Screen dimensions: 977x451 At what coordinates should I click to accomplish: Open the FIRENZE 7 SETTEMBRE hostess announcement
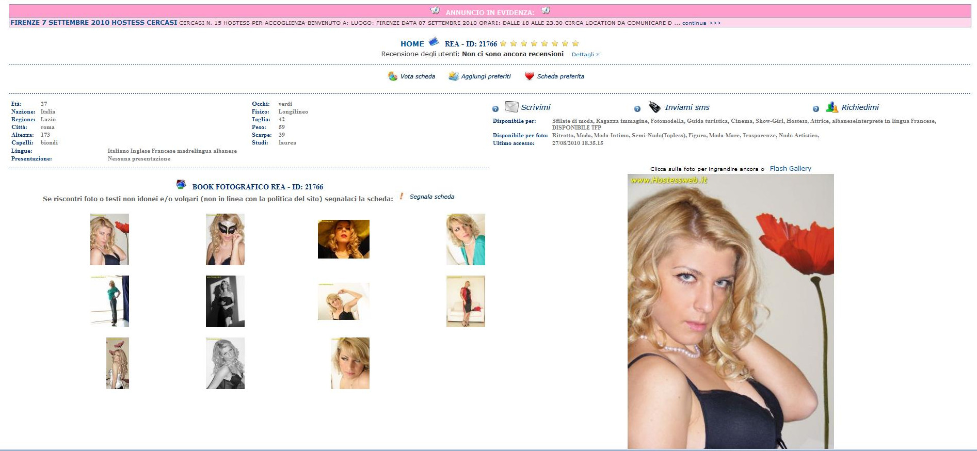click(93, 23)
